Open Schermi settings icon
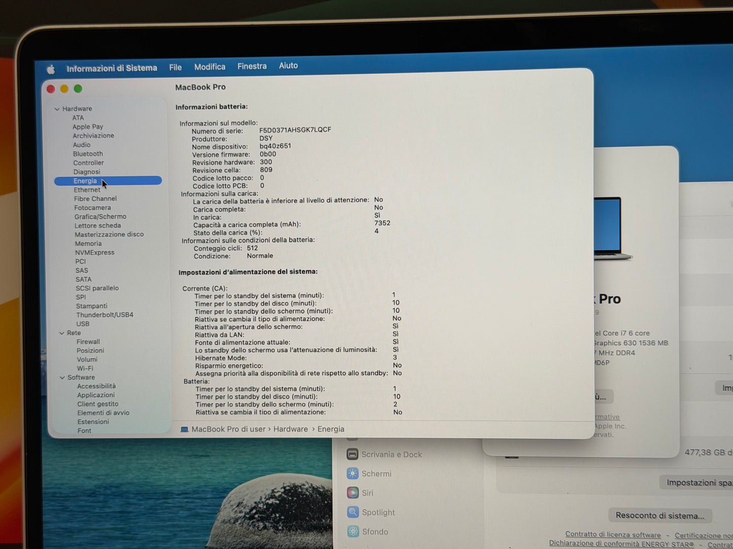 click(353, 474)
